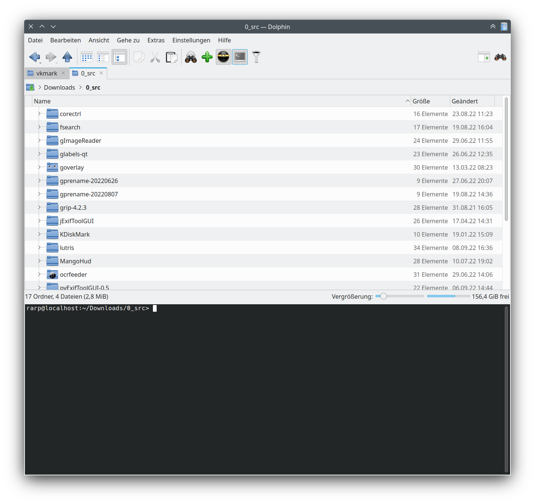Screen dimensions: 535x504
Task: Click the places icon in breadcrumb bar
Action: [30, 87]
